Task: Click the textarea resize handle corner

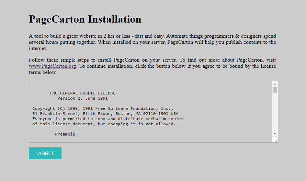Action: [275, 140]
